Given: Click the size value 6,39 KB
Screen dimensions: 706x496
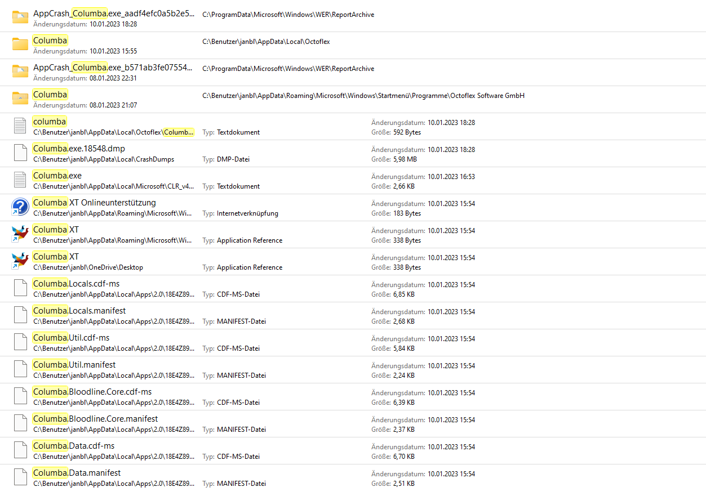Looking at the screenshot, I should (x=404, y=403).
